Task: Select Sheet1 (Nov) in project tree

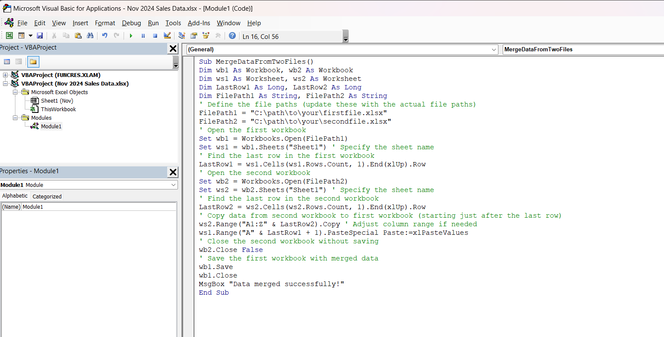Action: [x=57, y=101]
